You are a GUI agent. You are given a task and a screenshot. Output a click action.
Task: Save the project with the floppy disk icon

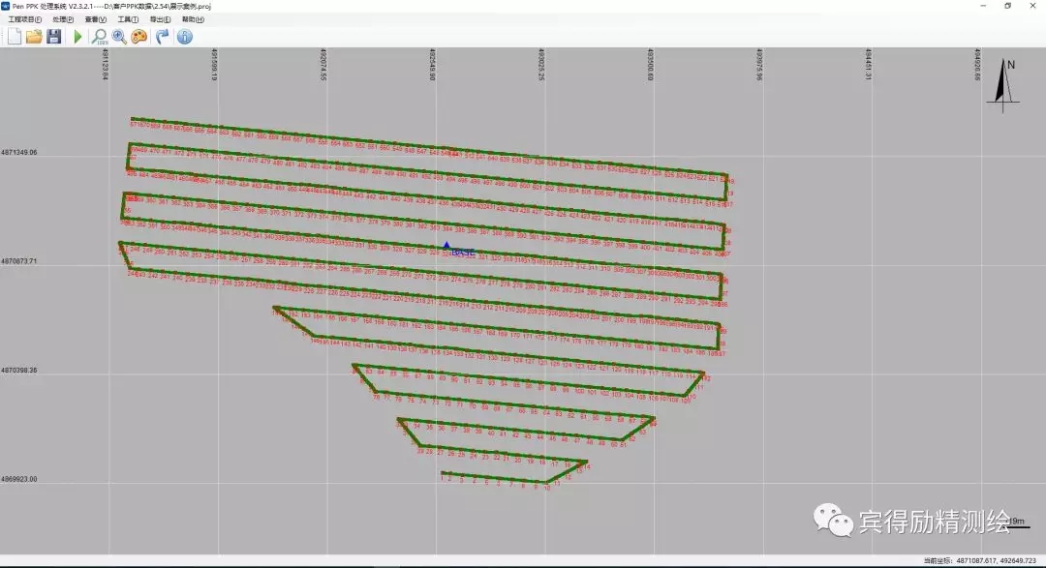point(54,37)
